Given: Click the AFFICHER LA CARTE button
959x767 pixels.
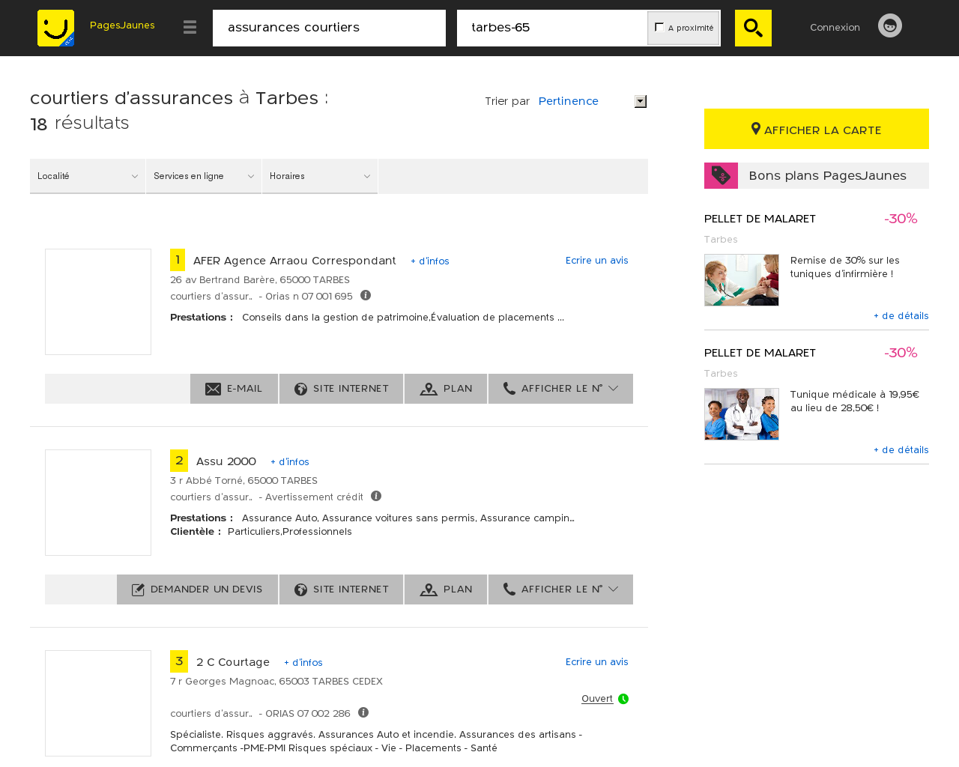Looking at the screenshot, I should point(817,129).
